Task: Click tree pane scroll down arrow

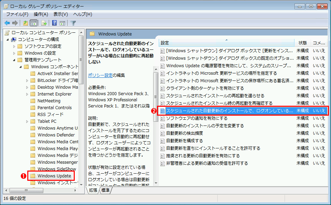Action: (x=81, y=185)
